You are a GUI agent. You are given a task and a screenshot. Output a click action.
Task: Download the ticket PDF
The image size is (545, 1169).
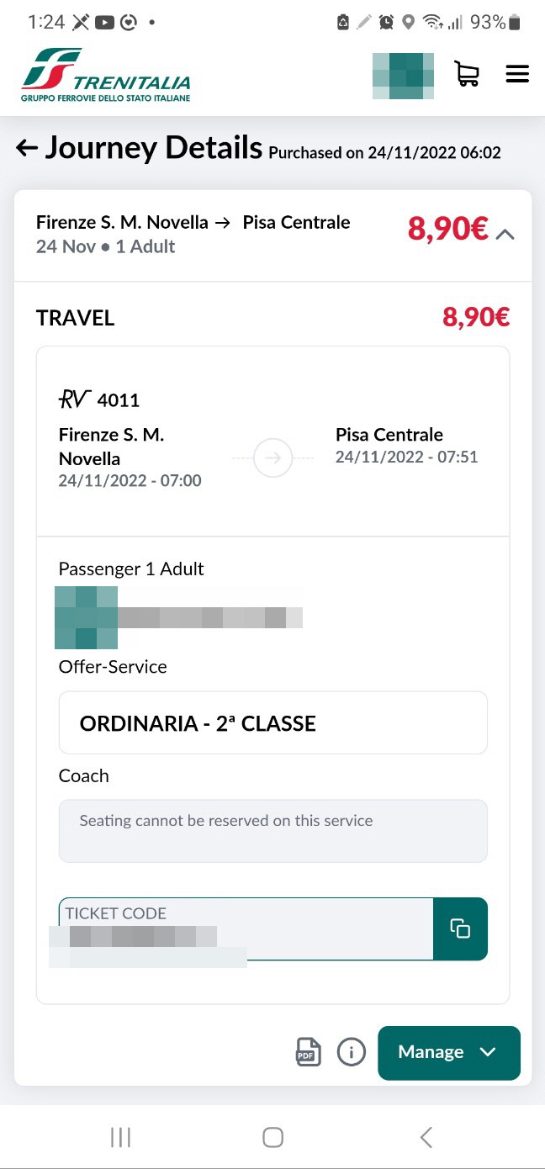pos(309,1052)
